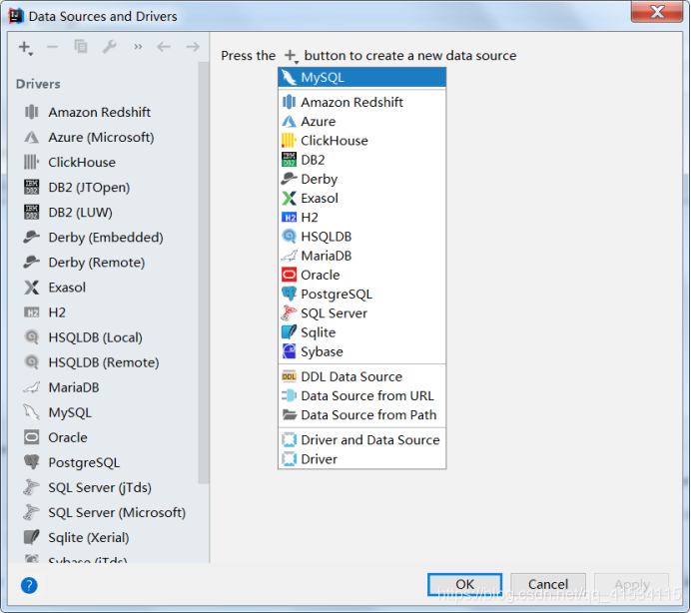The width and height of the screenshot is (691, 613).
Task: Choose MySQL in the popup menu
Action: click(361, 78)
